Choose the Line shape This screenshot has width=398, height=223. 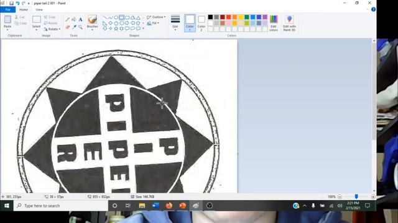[x=105, y=18]
